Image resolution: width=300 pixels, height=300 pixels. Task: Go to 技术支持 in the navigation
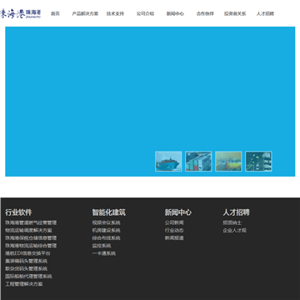[x=115, y=13]
